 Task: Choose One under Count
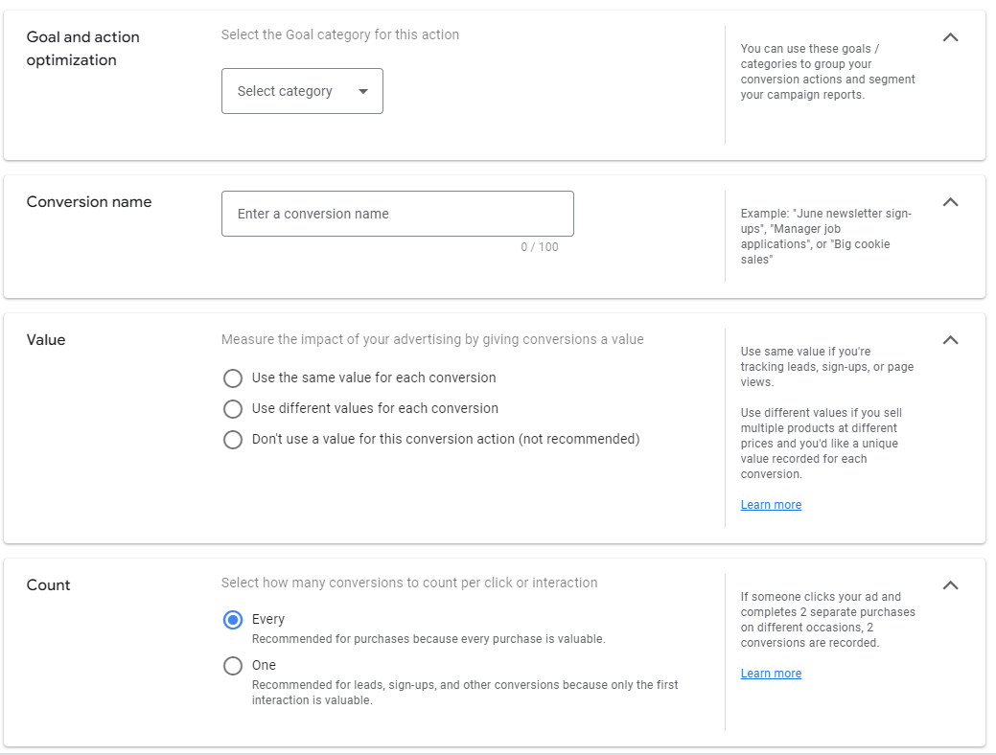(233, 666)
